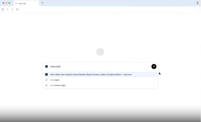
Task: Close the window with the red button
Action: pos(3,3)
